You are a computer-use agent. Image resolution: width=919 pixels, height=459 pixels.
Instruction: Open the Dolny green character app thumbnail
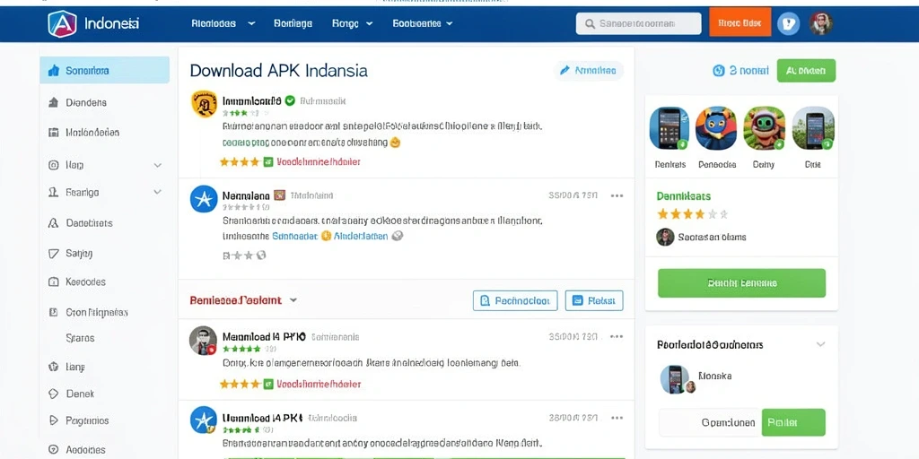pyautogui.click(x=764, y=128)
